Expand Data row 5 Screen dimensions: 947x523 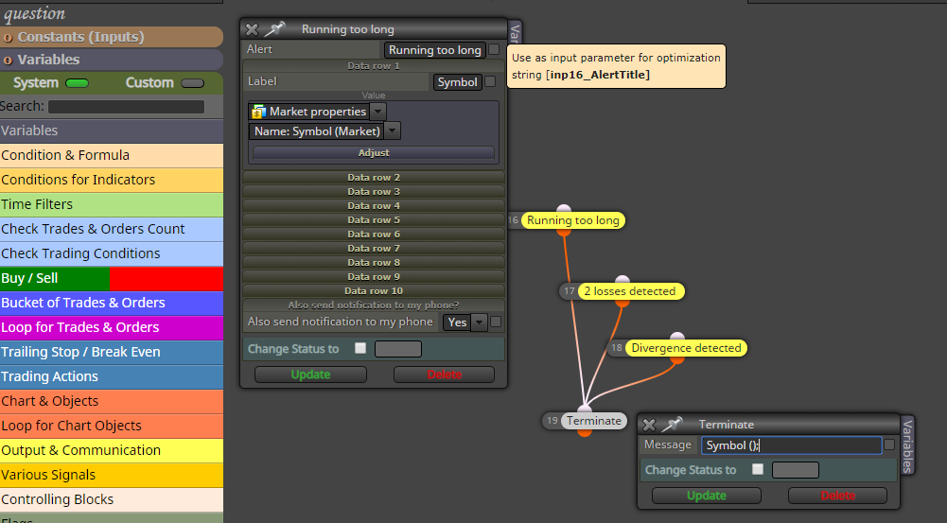pos(374,219)
